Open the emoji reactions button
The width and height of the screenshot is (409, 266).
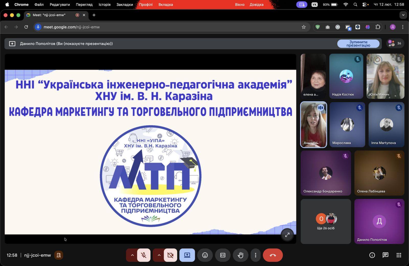205,255
